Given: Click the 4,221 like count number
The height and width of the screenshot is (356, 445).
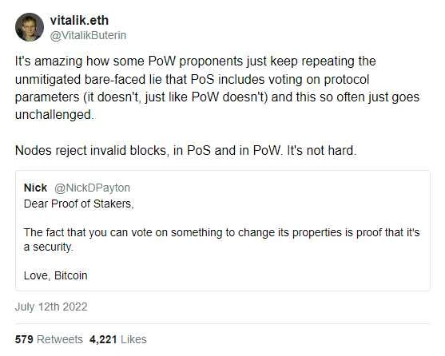Looking at the screenshot, I should click(103, 339).
